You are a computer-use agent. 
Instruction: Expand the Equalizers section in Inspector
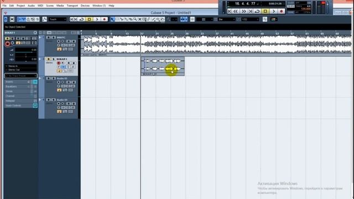[x=21, y=87]
